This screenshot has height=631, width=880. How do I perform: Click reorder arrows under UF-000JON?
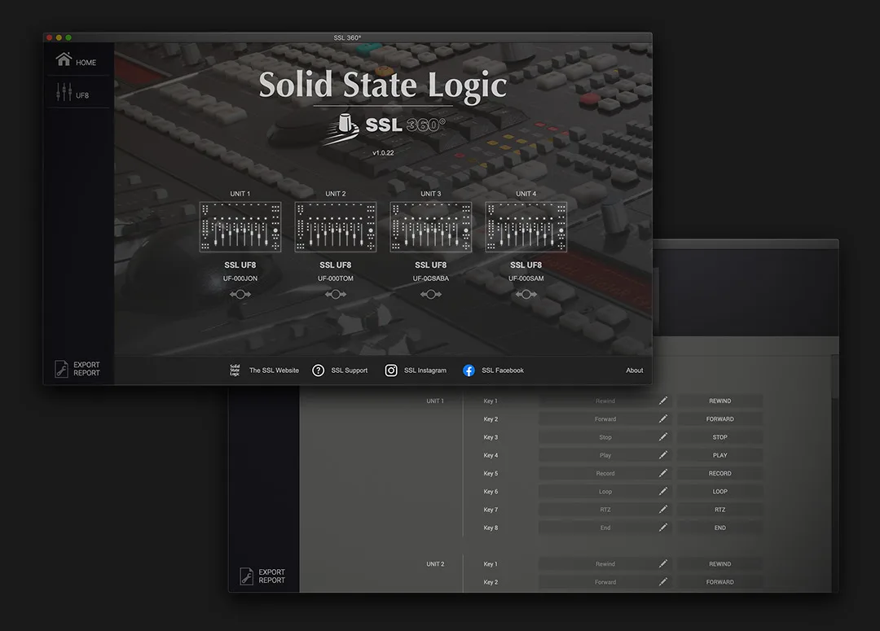tap(240, 294)
